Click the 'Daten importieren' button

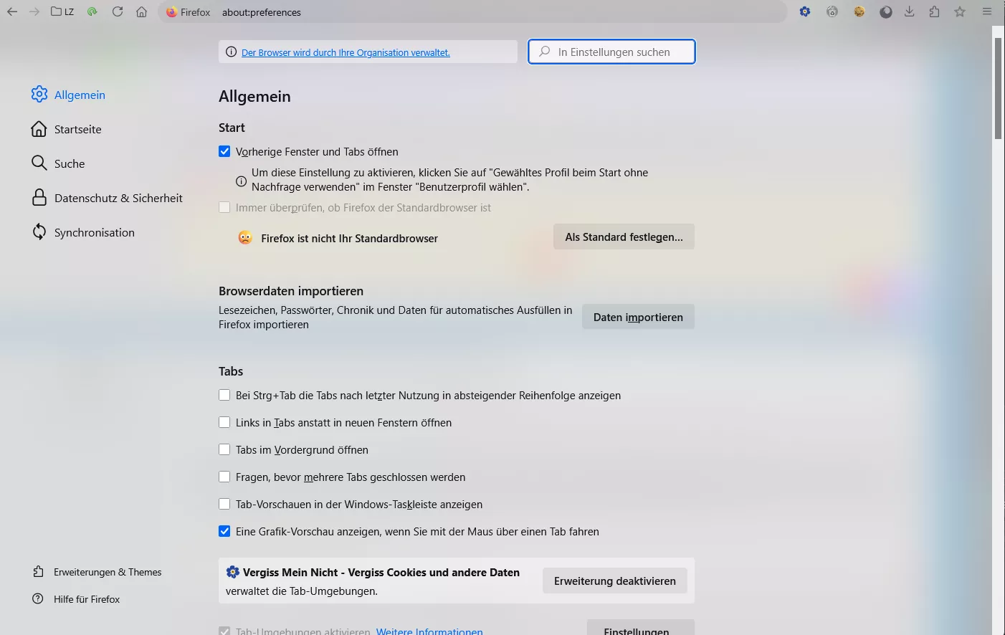[638, 317]
